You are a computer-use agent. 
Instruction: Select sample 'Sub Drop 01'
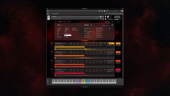coord(87,37)
